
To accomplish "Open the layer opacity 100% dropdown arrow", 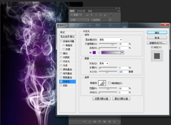I will [x=110, y=20].
